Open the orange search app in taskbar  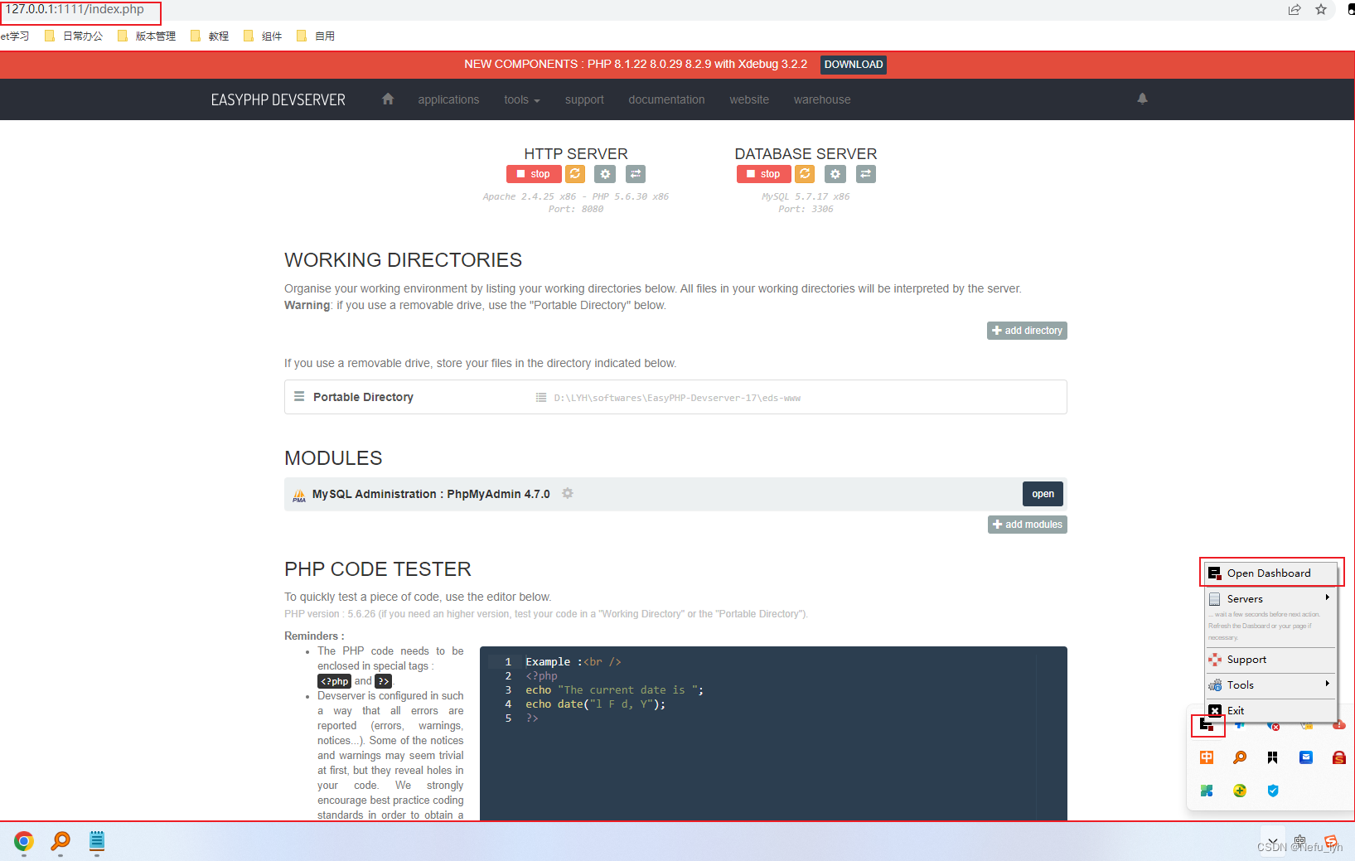coord(60,842)
